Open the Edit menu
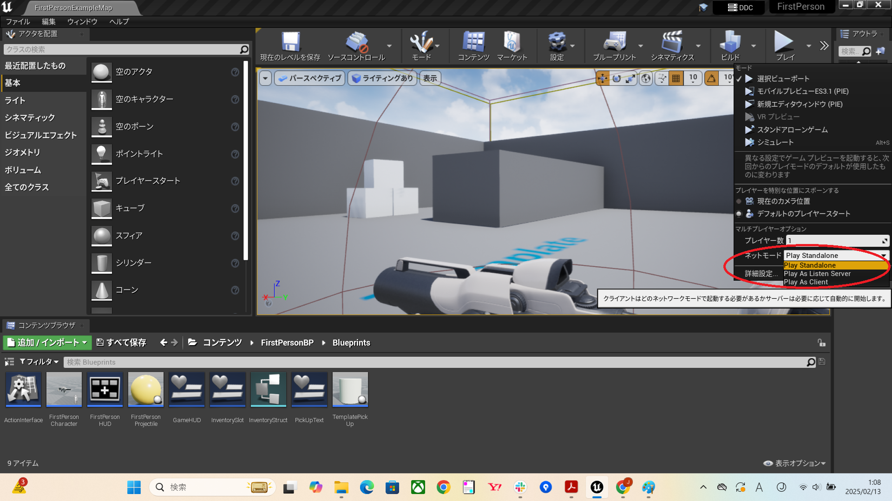 click(x=48, y=22)
